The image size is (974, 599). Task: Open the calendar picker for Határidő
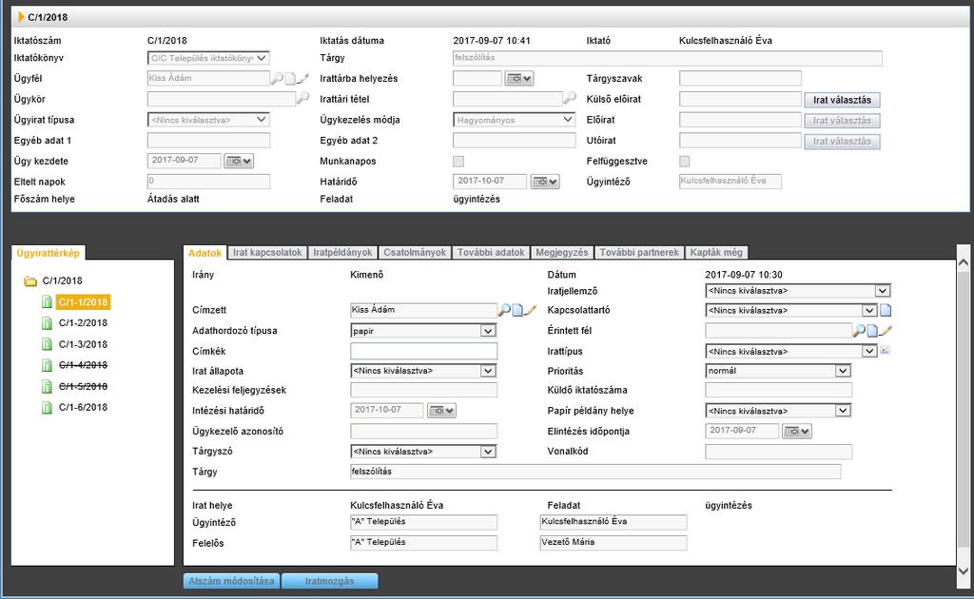coord(545,182)
